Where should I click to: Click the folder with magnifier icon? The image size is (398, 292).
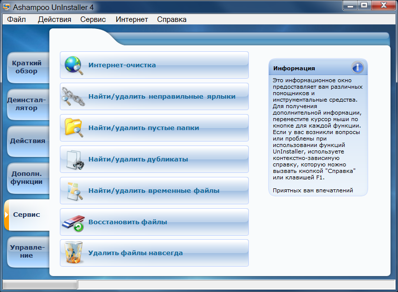tap(74, 128)
